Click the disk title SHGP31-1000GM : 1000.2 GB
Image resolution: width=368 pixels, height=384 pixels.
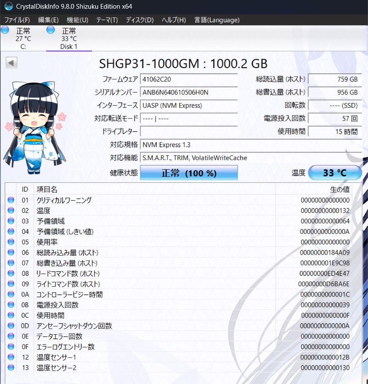point(183,64)
